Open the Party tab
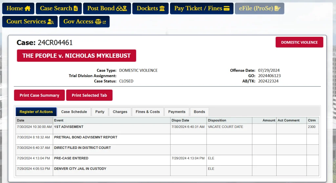336x183 pixels. point(100,112)
